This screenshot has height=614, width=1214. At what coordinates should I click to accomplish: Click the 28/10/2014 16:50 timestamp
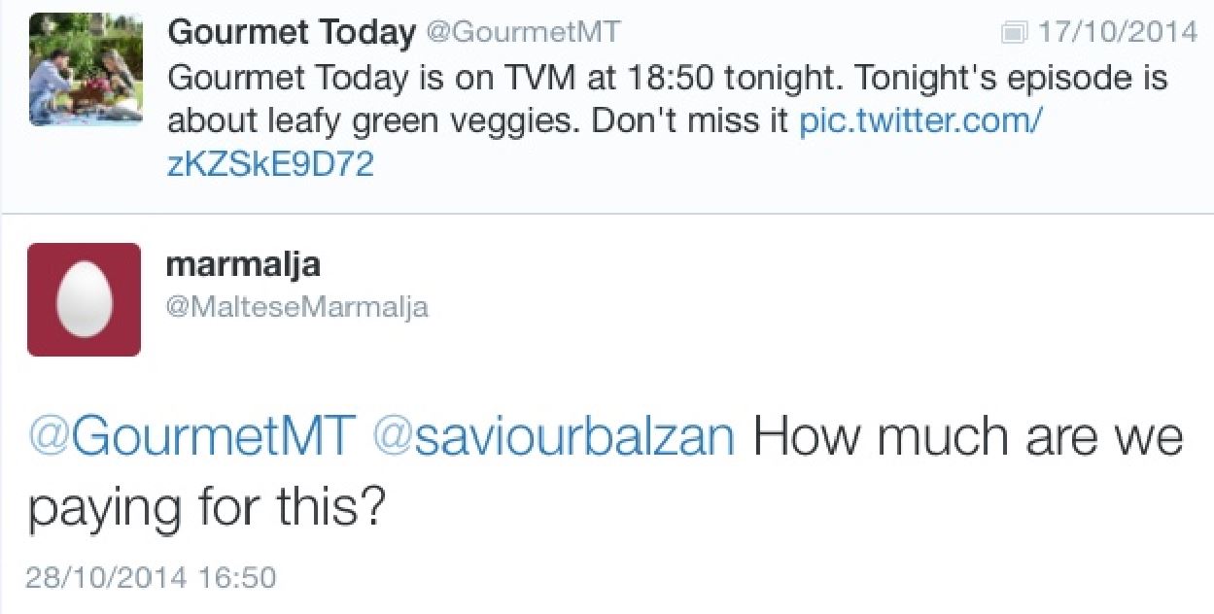point(151,577)
